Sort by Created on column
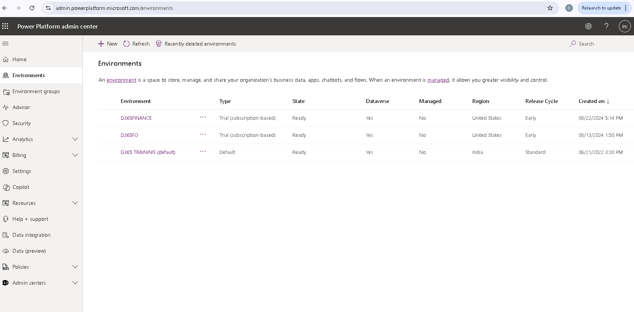 (594, 101)
